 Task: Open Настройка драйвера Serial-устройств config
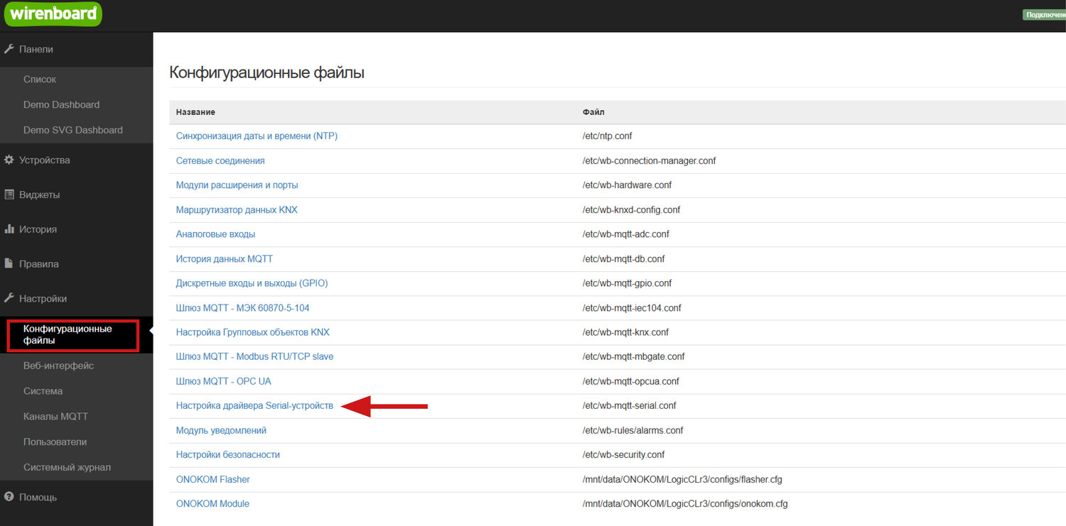[254, 405]
